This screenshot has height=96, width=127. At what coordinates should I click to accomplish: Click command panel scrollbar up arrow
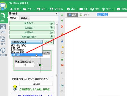click(57, 23)
